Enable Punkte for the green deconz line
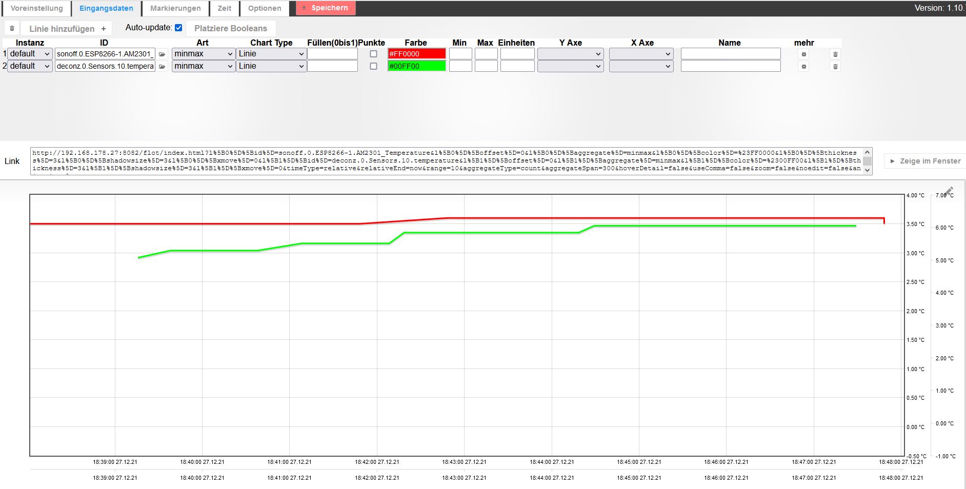966x489 pixels. pos(373,66)
